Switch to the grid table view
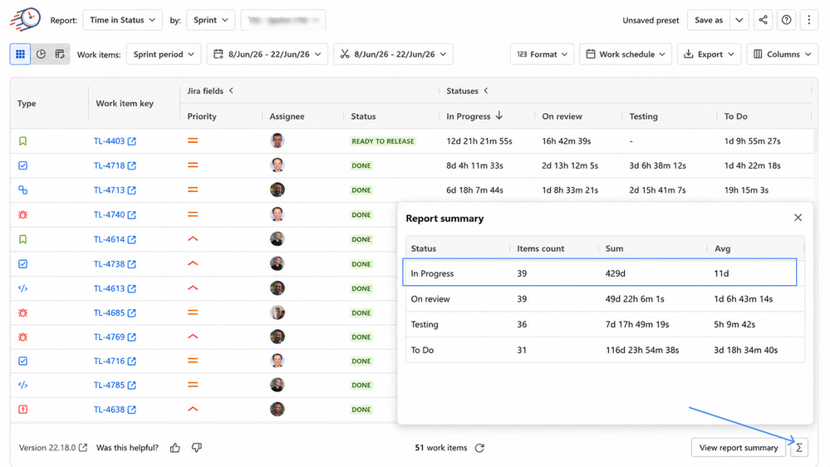The width and height of the screenshot is (830, 467). [20, 54]
